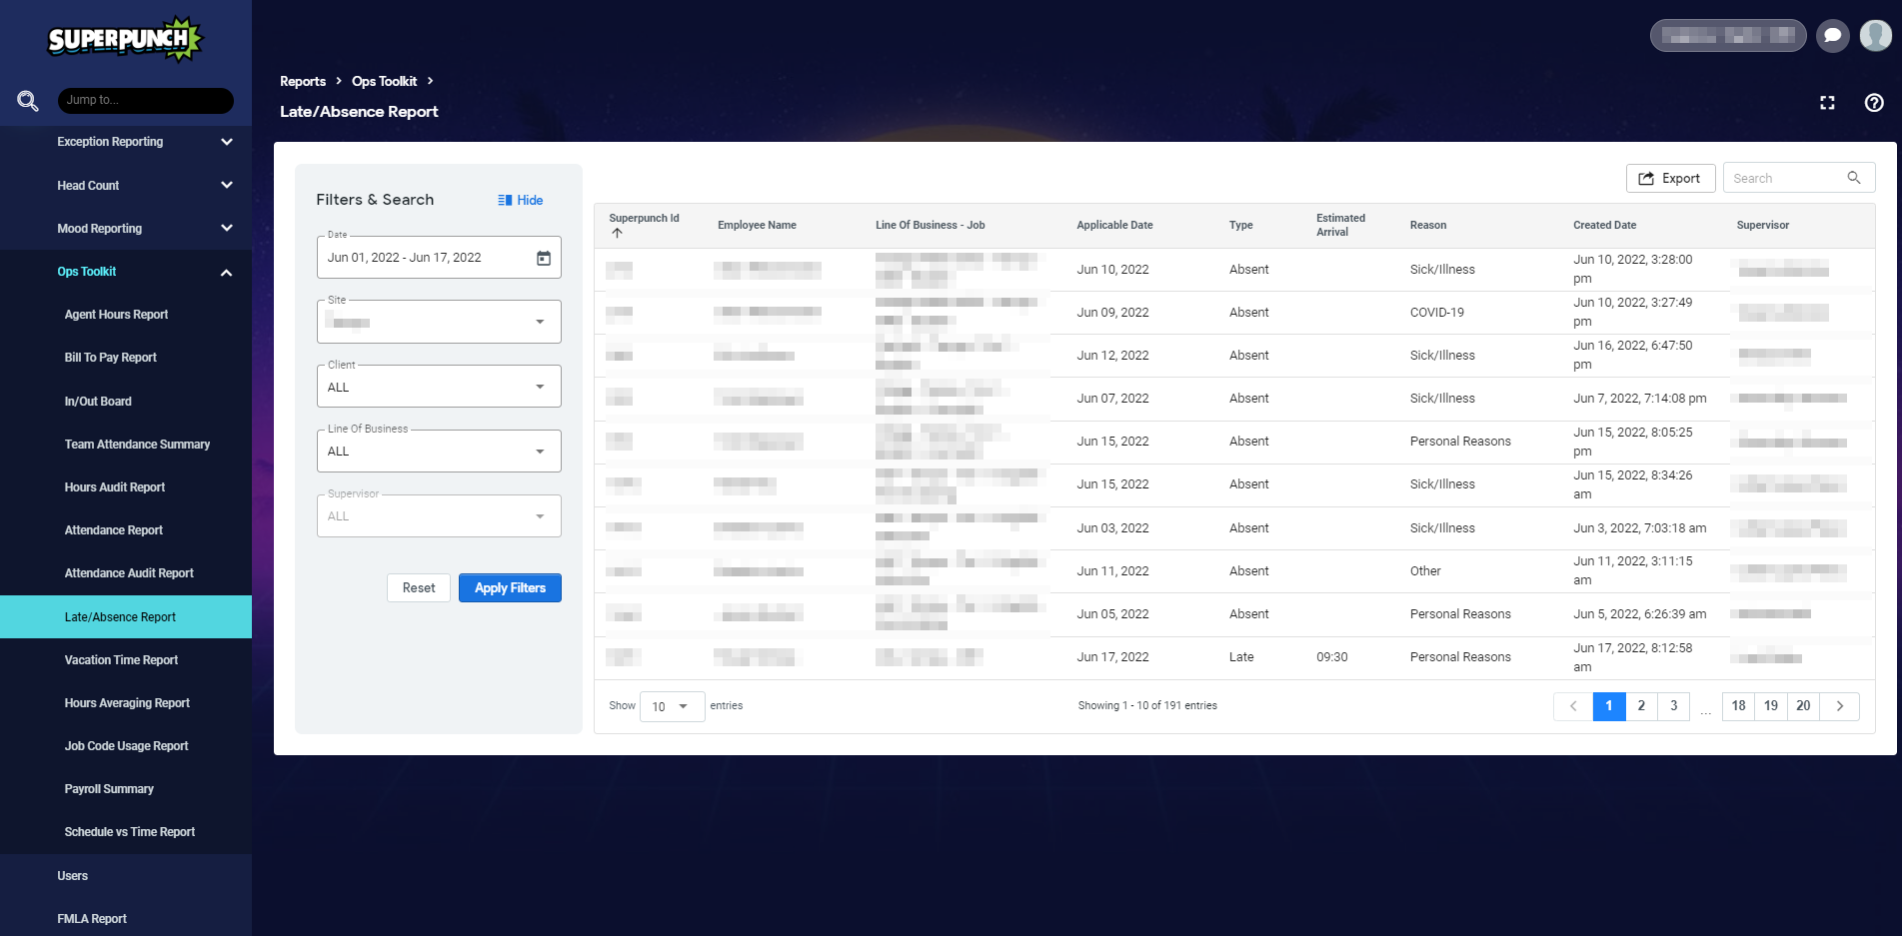1902x936 pixels.
Task: Open Team Attendance Summary
Action: (137, 445)
